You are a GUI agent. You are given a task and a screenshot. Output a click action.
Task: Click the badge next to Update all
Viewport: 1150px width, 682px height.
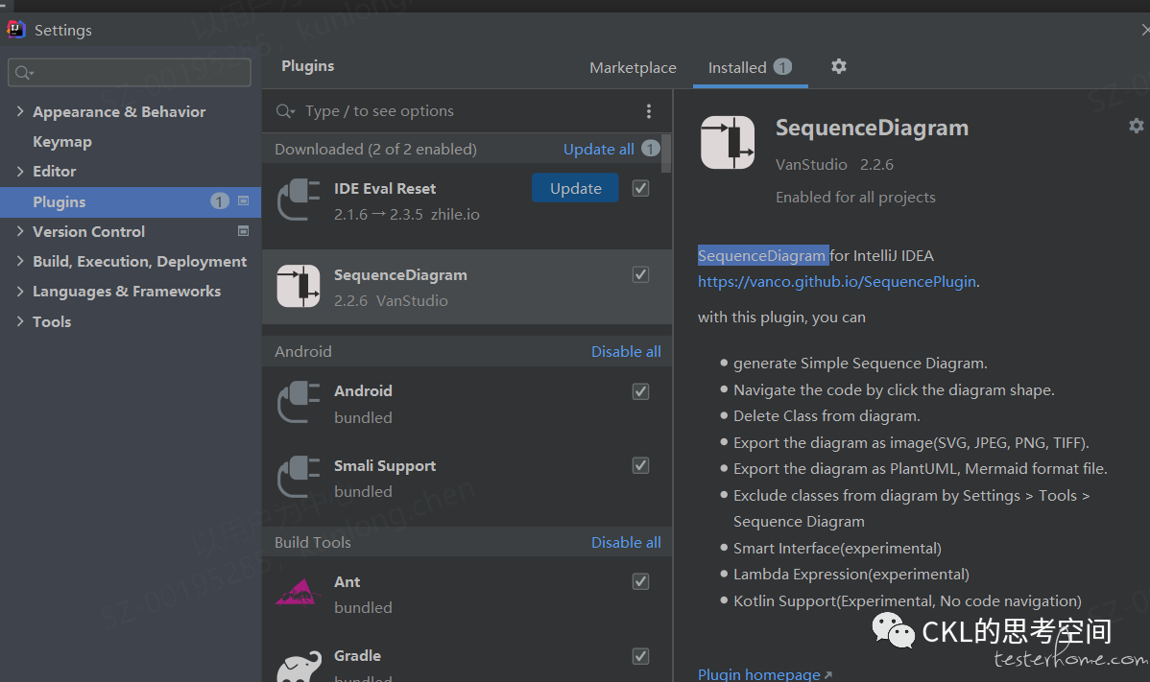(x=651, y=148)
